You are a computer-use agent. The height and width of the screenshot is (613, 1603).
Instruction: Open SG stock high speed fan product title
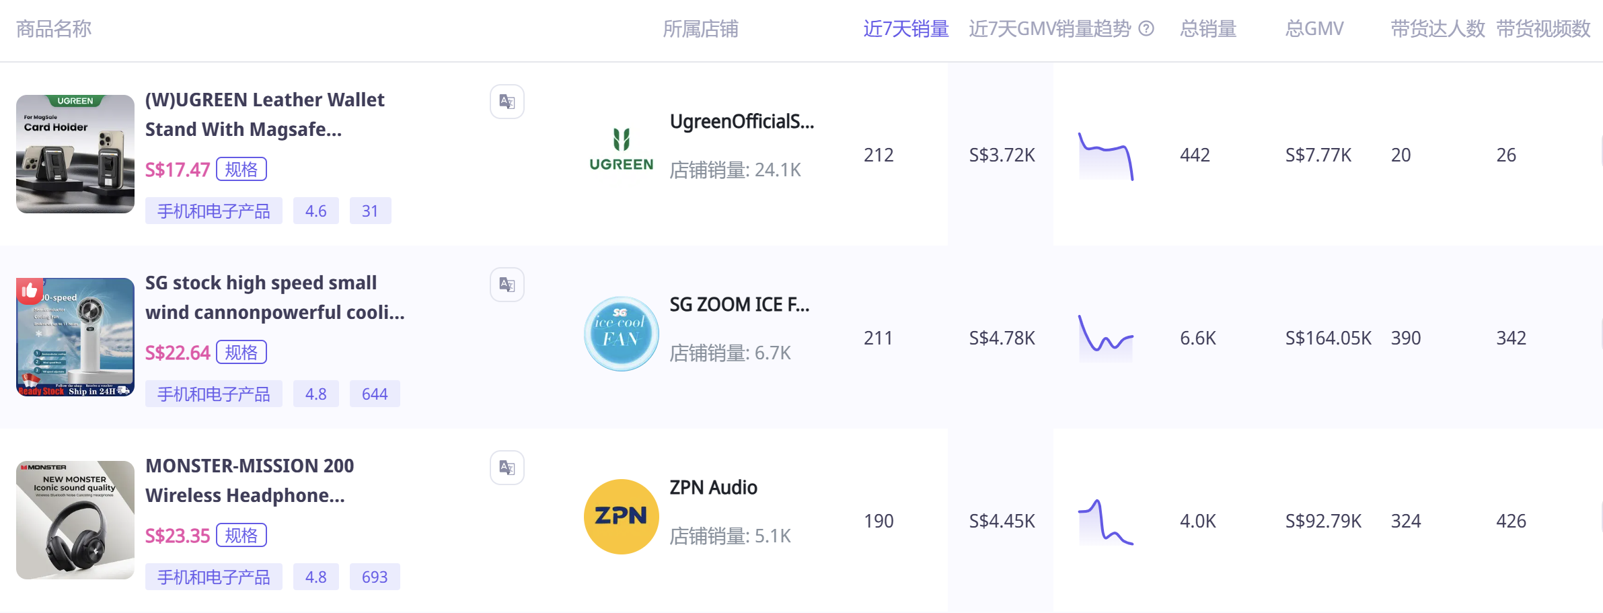274,297
